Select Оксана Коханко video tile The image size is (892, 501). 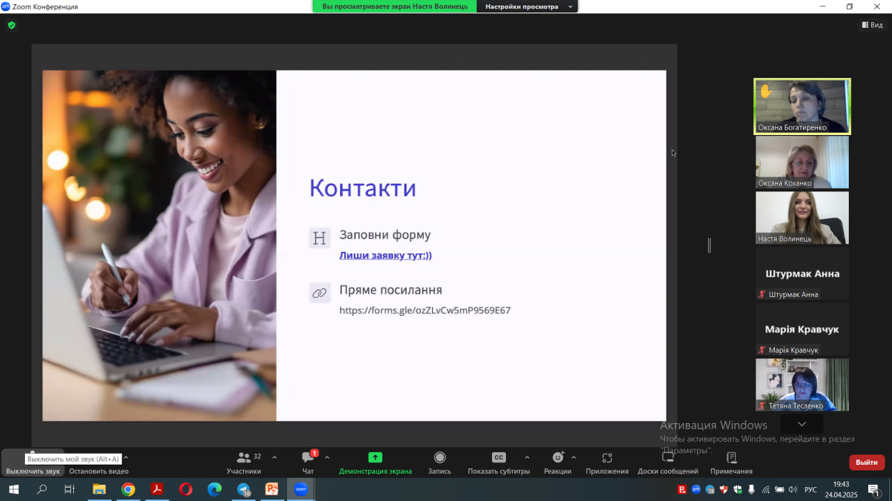coord(802,162)
